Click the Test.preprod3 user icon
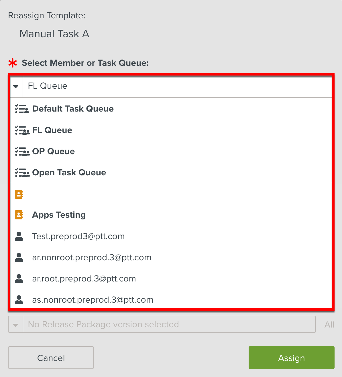This screenshot has height=377, width=342. click(19, 236)
